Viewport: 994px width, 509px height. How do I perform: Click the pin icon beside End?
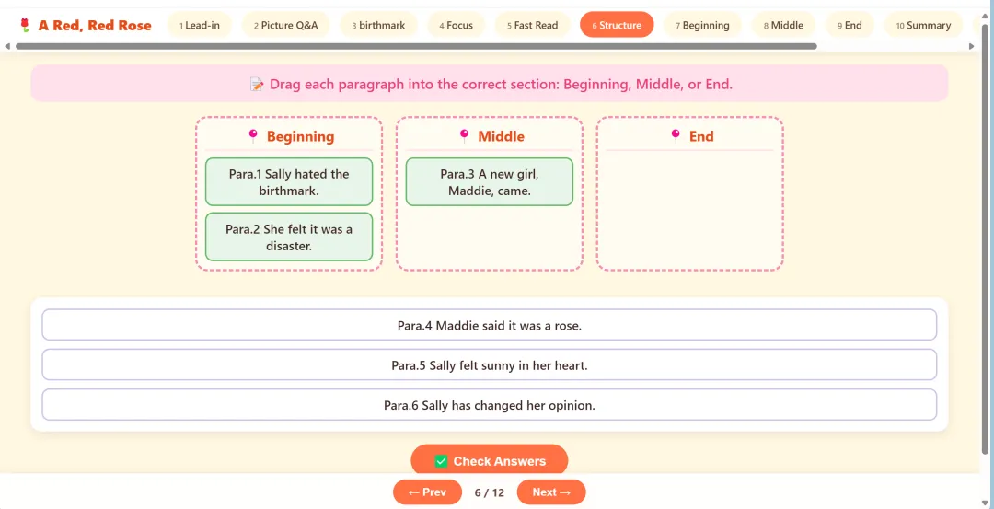pyautogui.click(x=676, y=135)
